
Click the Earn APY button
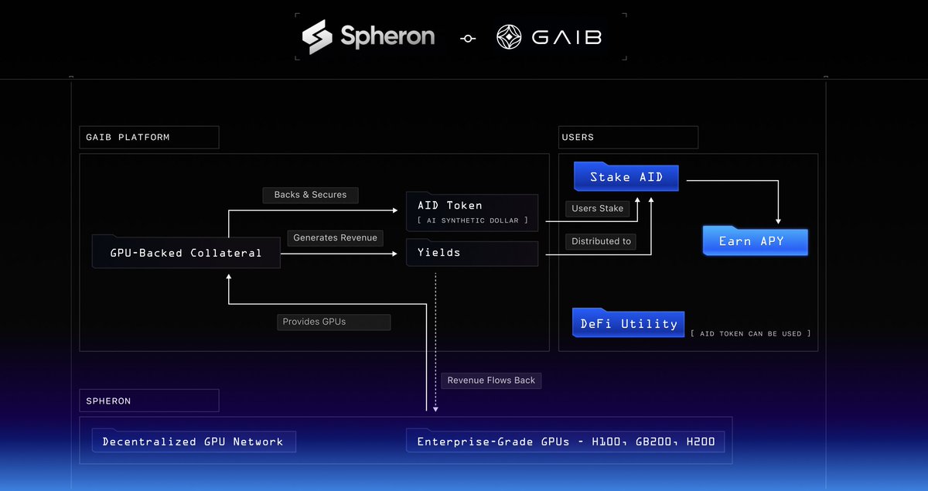(x=756, y=241)
